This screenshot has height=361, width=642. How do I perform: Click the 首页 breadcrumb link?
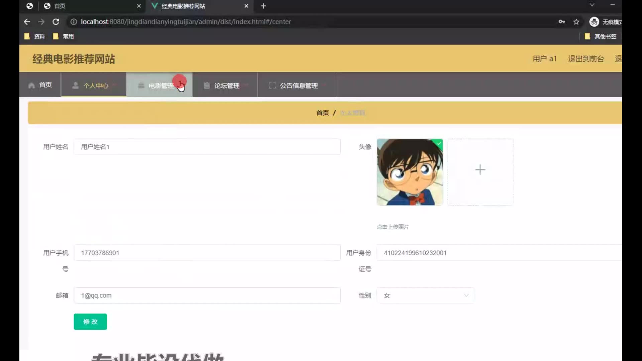coord(322,113)
